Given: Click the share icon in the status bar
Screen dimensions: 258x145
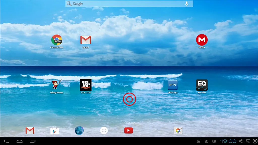Looking at the screenshot, I should [241, 141].
